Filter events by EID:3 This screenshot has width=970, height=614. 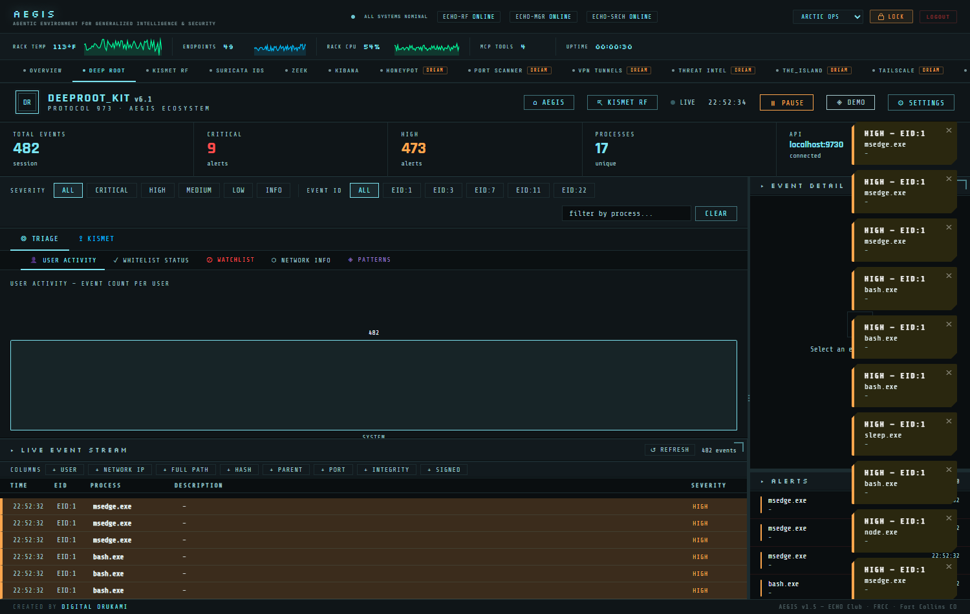(x=443, y=190)
